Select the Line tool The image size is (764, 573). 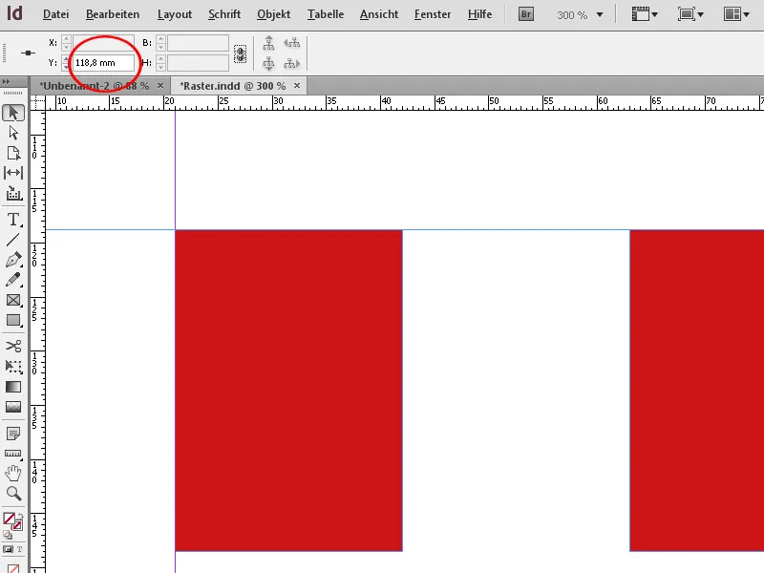[x=13, y=240]
